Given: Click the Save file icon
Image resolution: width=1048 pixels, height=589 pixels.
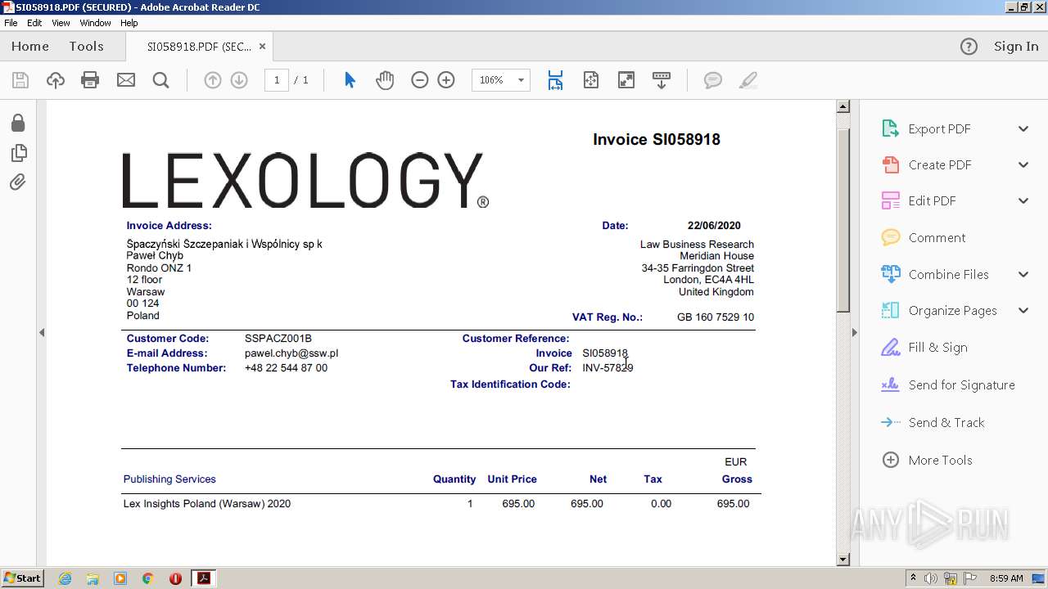Looking at the screenshot, I should tap(20, 80).
